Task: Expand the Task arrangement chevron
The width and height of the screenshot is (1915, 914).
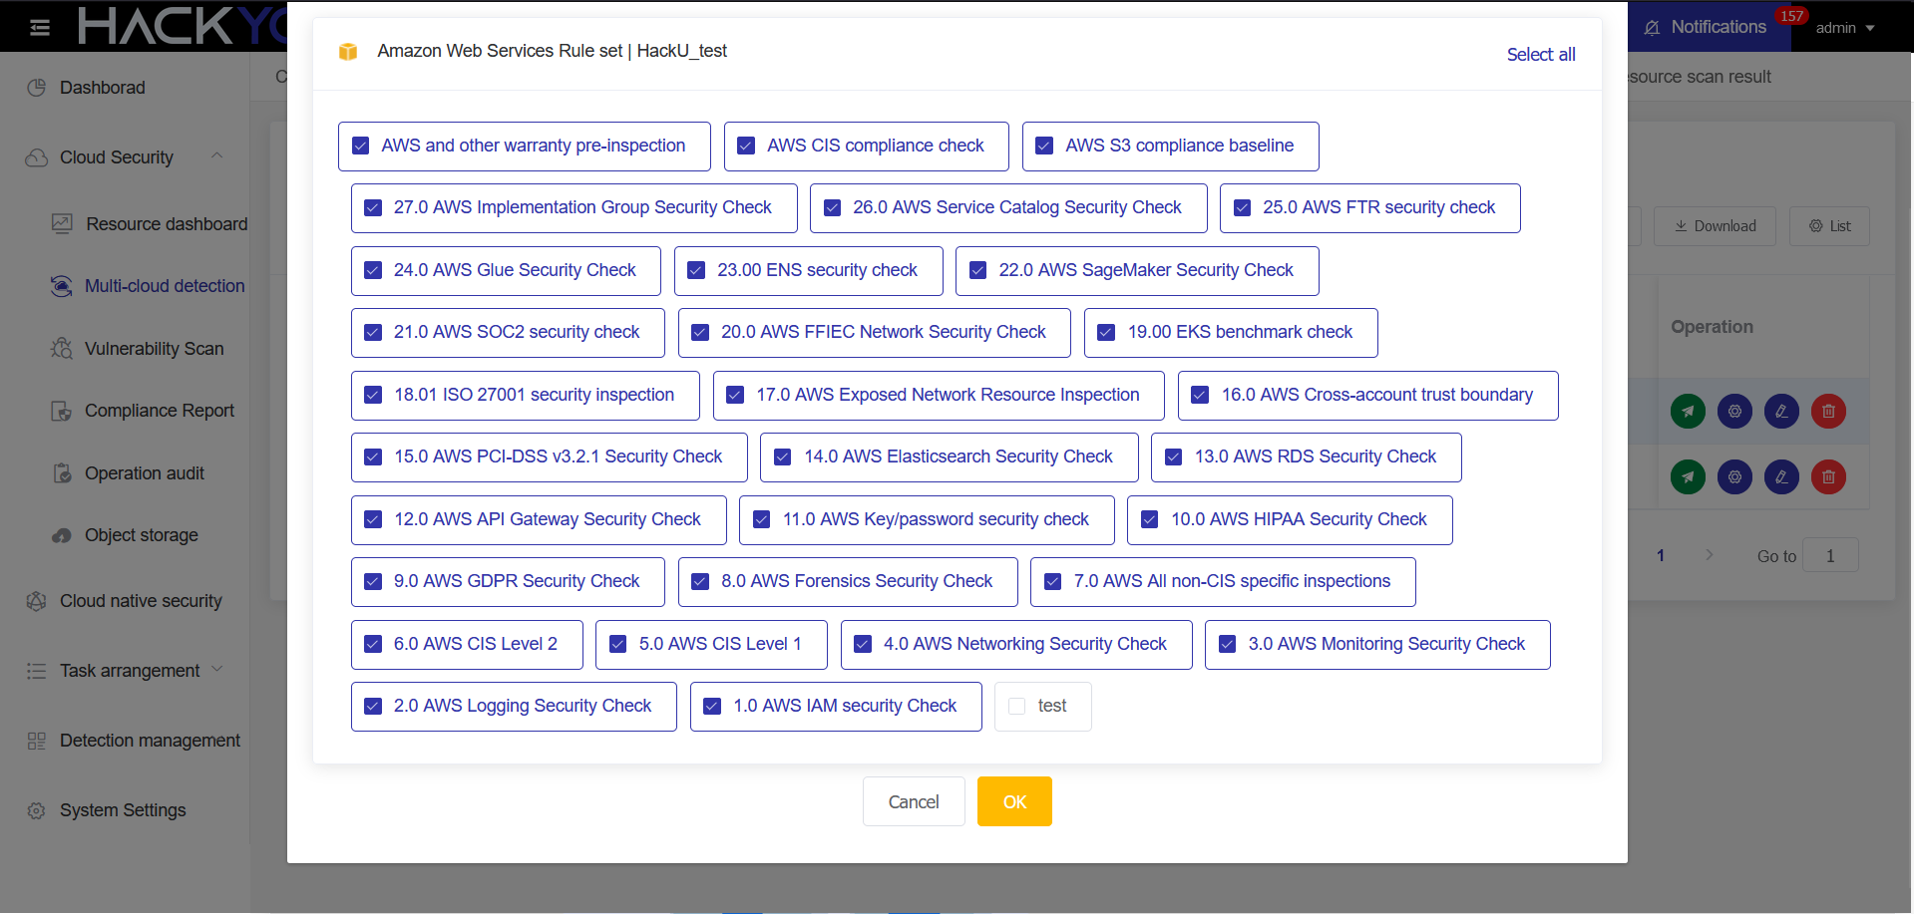Action: 216,669
